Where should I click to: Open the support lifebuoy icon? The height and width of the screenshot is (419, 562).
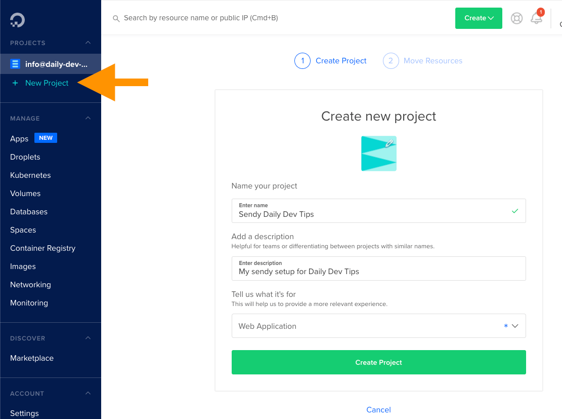click(x=516, y=18)
